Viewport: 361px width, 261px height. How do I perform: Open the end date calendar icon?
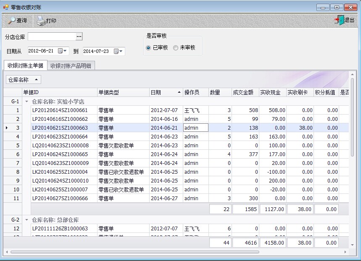tap(116, 51)
